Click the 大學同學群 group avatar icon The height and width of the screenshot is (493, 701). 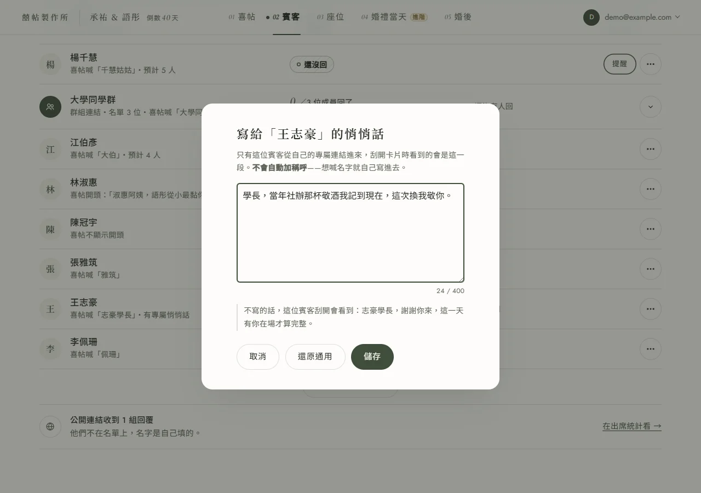[x=50, y=107]
